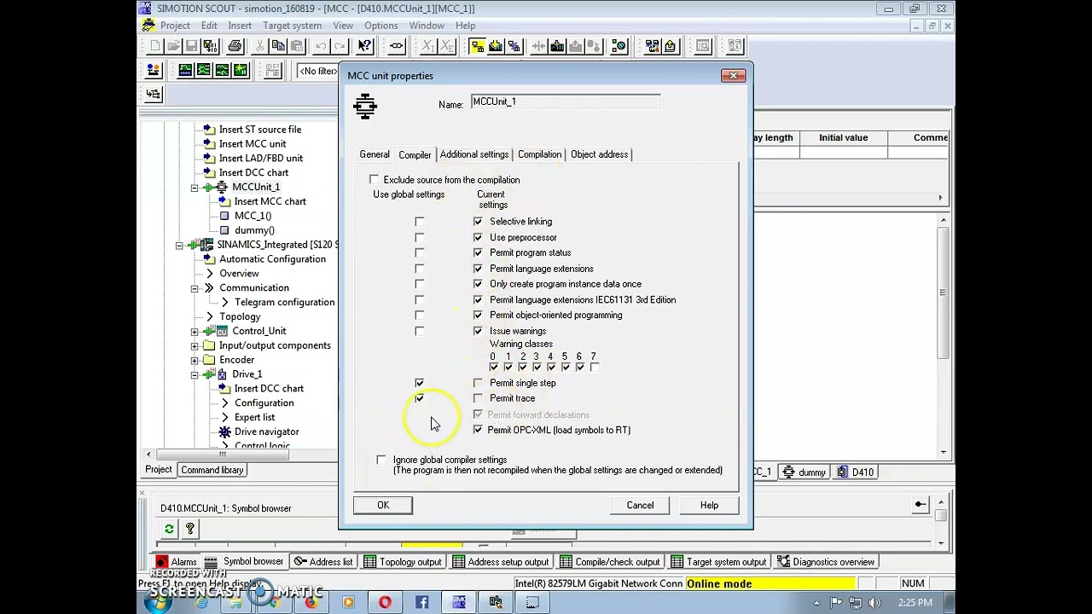Switch to Additional settings tab

474,154
